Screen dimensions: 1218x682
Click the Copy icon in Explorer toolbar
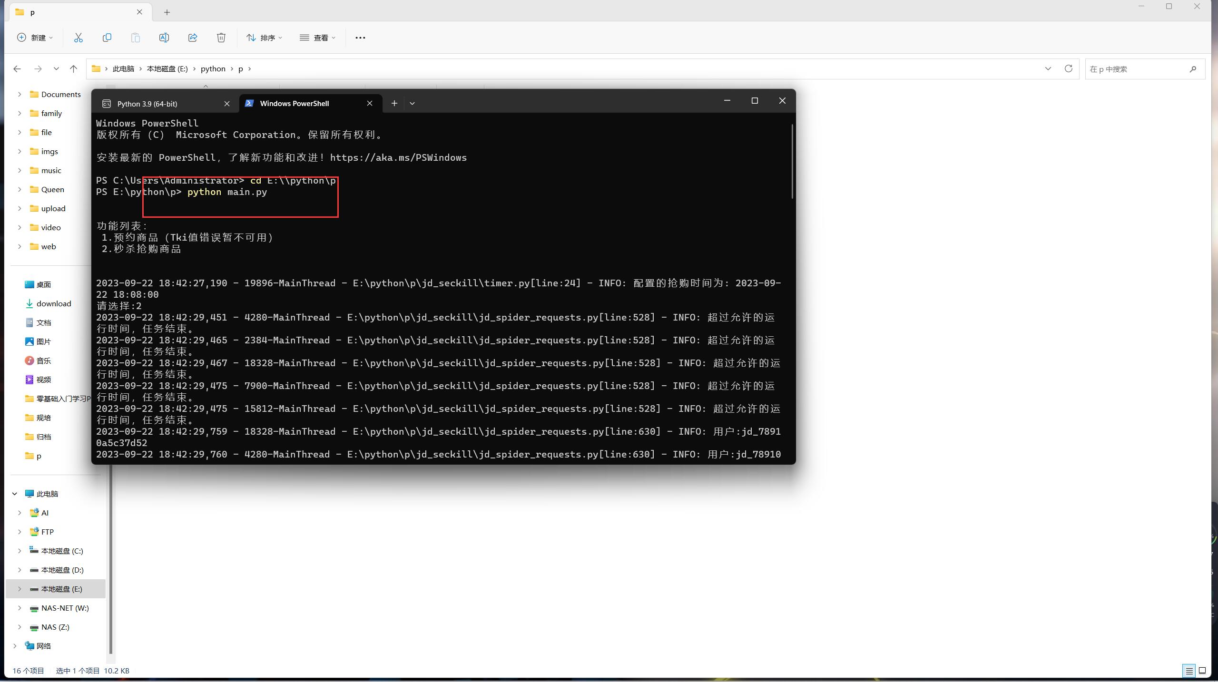coord(107,38)
